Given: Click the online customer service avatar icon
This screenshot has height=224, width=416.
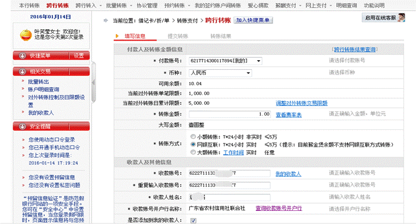Looking at the screenshot, I should [x=401, y=18].
